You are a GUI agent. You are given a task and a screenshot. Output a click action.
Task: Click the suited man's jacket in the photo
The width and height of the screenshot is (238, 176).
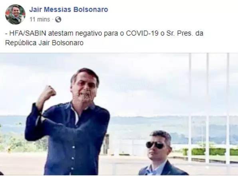click(163, 169)
